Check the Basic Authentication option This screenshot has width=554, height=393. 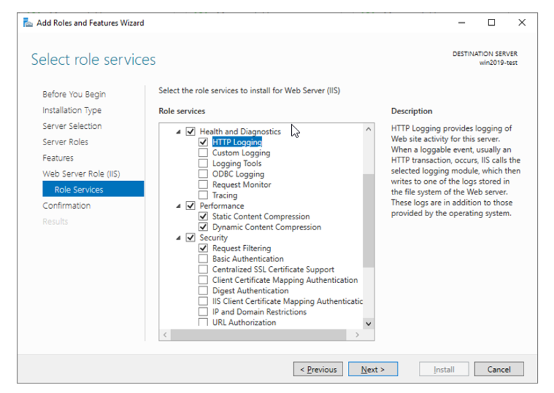(203, 259)
